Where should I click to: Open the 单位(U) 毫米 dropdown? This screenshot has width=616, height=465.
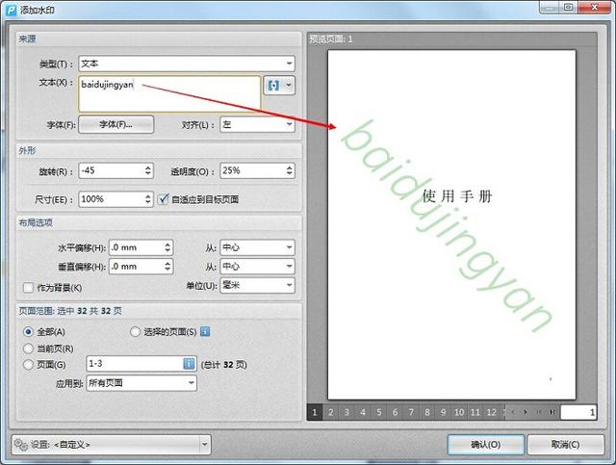click(257, 285)
